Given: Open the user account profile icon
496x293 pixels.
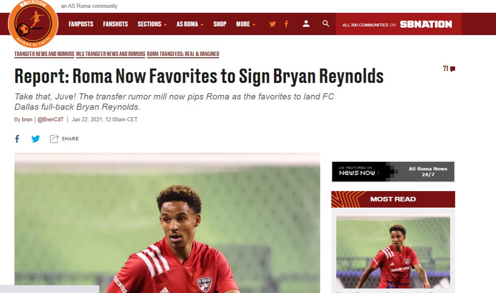Looking at the screenshot, I should click(306, 24).
